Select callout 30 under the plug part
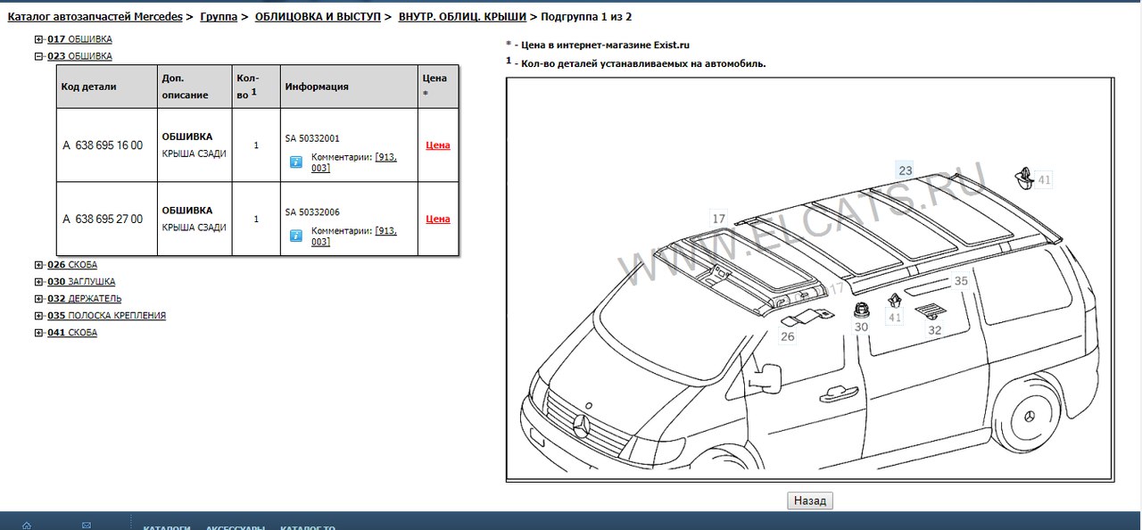 coord(861,327)
